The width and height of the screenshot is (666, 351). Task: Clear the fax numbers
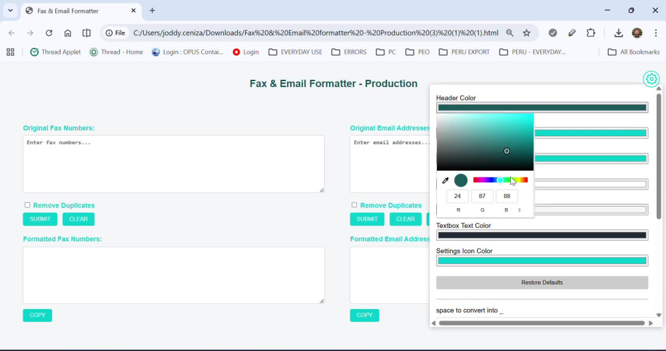pos(79,219)
